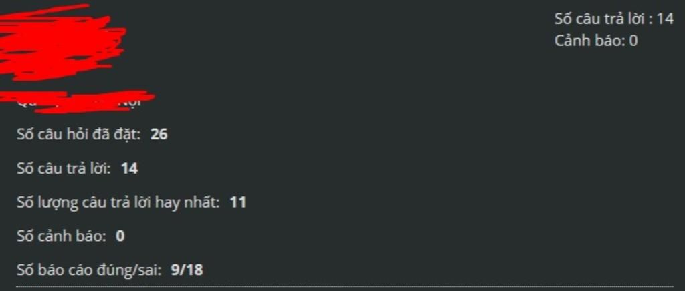Select the "Số câu hỏi đã đặt:" label
The image size is (685, 291).
click(x=79, y=134)
